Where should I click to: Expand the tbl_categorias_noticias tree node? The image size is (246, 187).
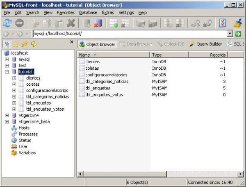click(14, 97)
